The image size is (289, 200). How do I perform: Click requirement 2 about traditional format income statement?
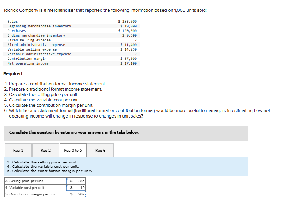(x=53, y=89)
